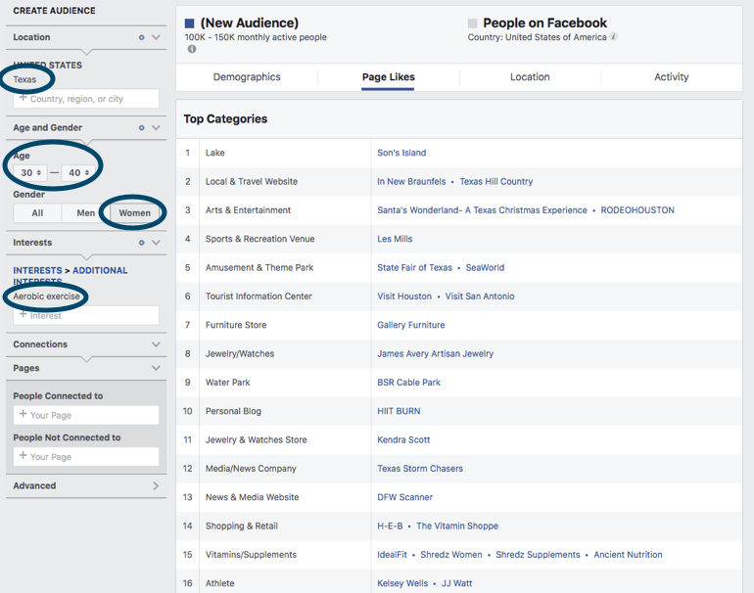The height and width of the screenshot is (593, 754).
Task: Open the Texas Hill Country page link
Action: [496, 182]
